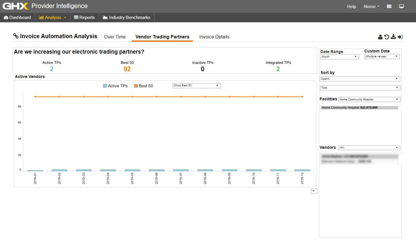Switch to the Invoice Details tab

point(214,37)
